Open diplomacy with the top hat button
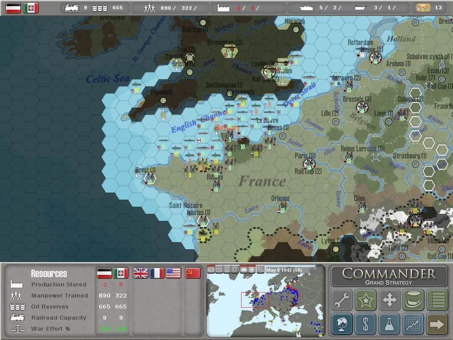Viewport: 453px width, 340px height. (414, 300)
